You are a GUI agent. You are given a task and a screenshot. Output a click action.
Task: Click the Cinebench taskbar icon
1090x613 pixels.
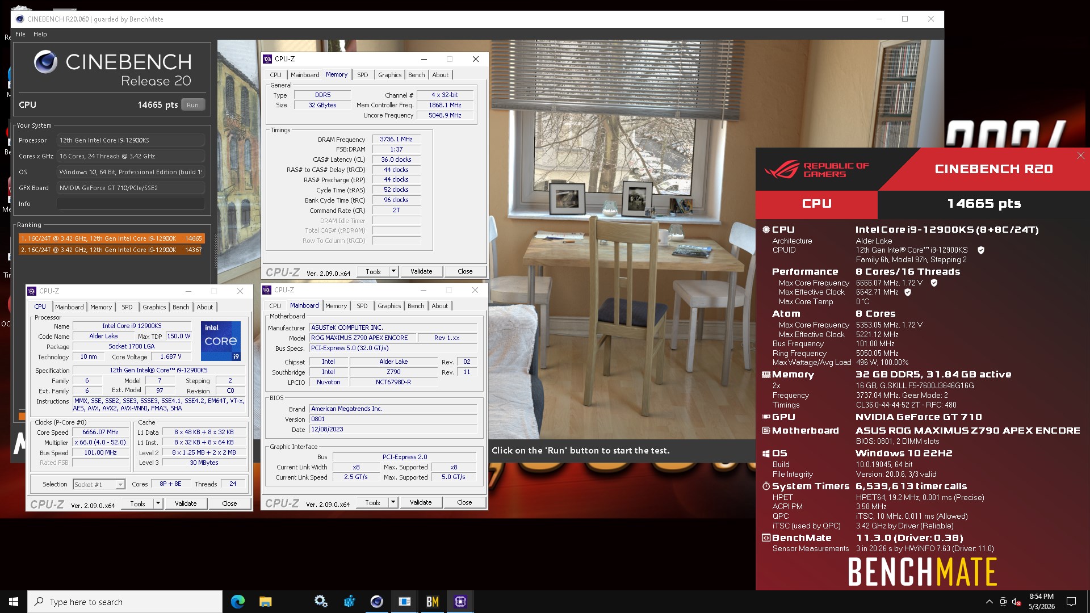[x=376, y=602]
